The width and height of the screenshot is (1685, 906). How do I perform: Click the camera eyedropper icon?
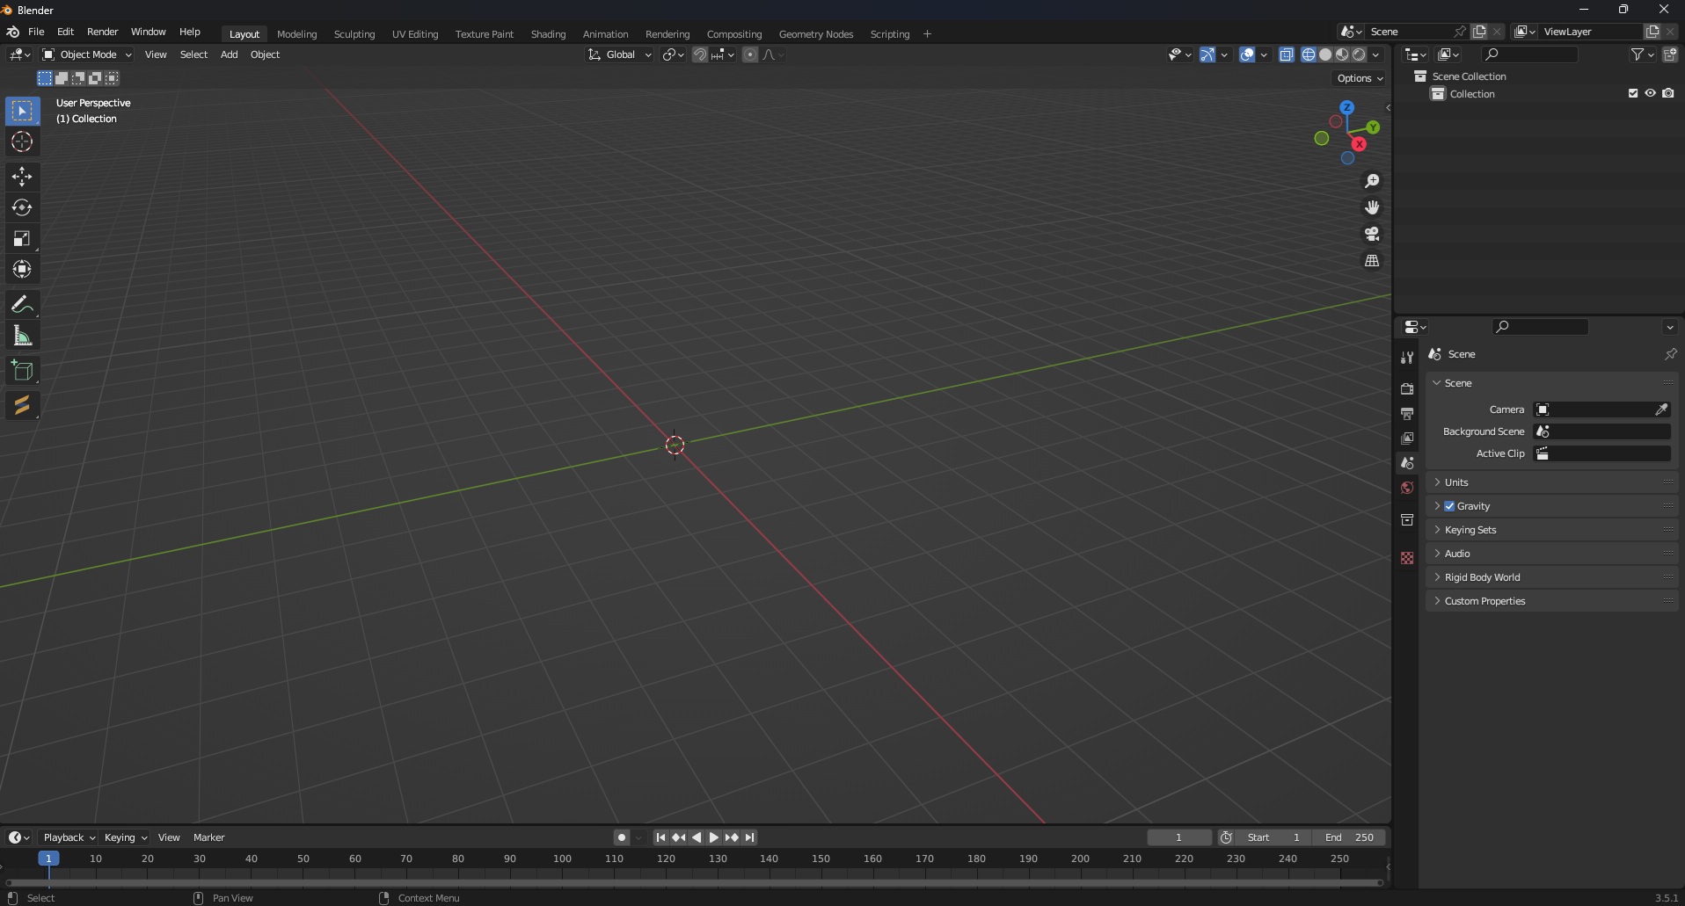point(1661,410)
